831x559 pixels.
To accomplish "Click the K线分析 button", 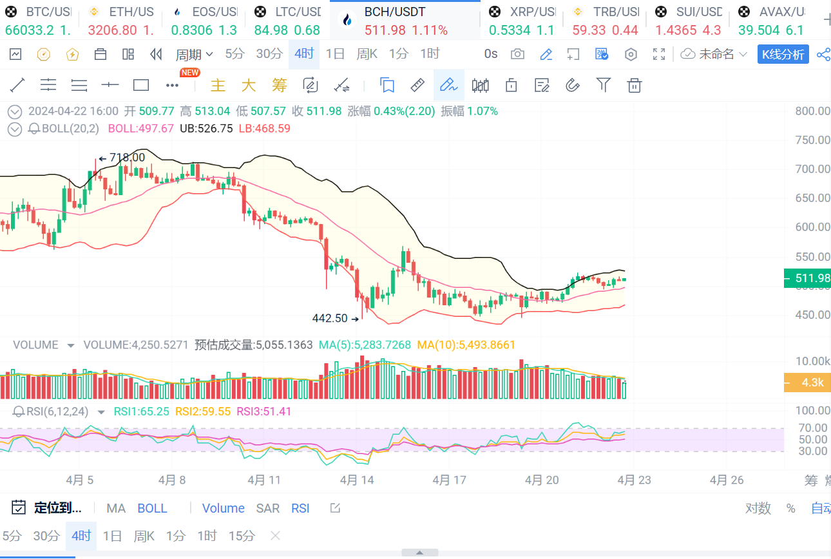I will [x=783, y=54].
